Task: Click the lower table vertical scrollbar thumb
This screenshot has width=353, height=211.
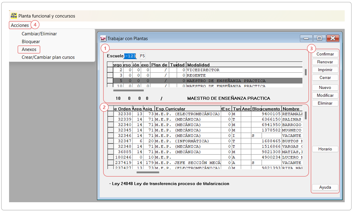Action: [306, 115]
